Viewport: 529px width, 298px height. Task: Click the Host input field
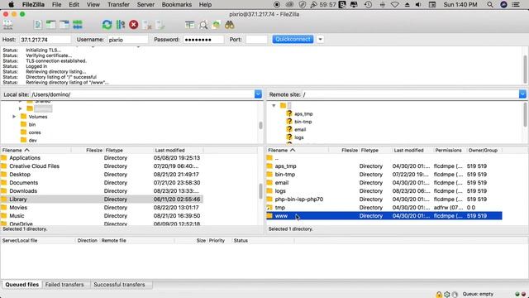(x=45, y=40)
